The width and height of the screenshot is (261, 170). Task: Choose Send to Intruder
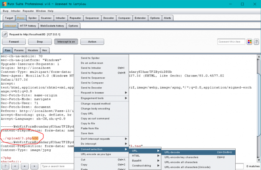[101, 68]
